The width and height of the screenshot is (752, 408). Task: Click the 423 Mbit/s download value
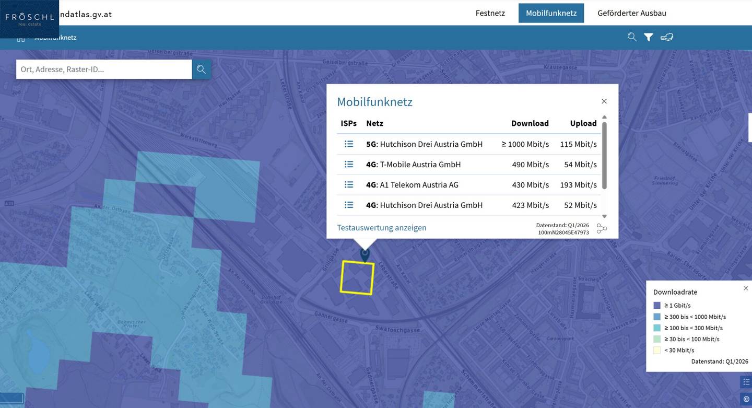click(x=531, y=205)
